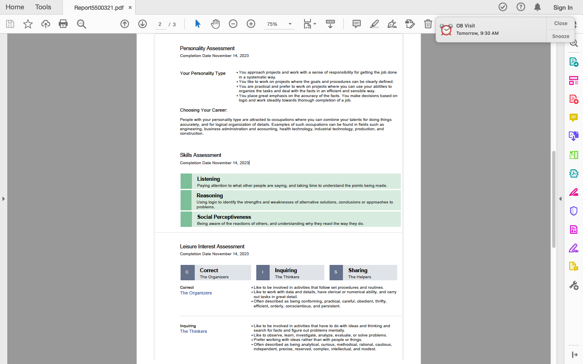Viewport: 583px width, 364px height.
Task: Zoom in using the plus icon
Action: coord(251,24)
